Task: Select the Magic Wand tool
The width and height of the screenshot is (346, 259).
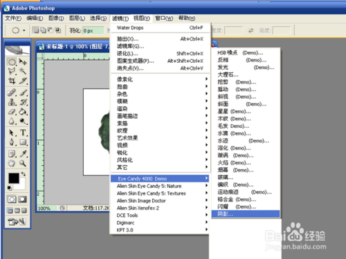Action: 23,71
